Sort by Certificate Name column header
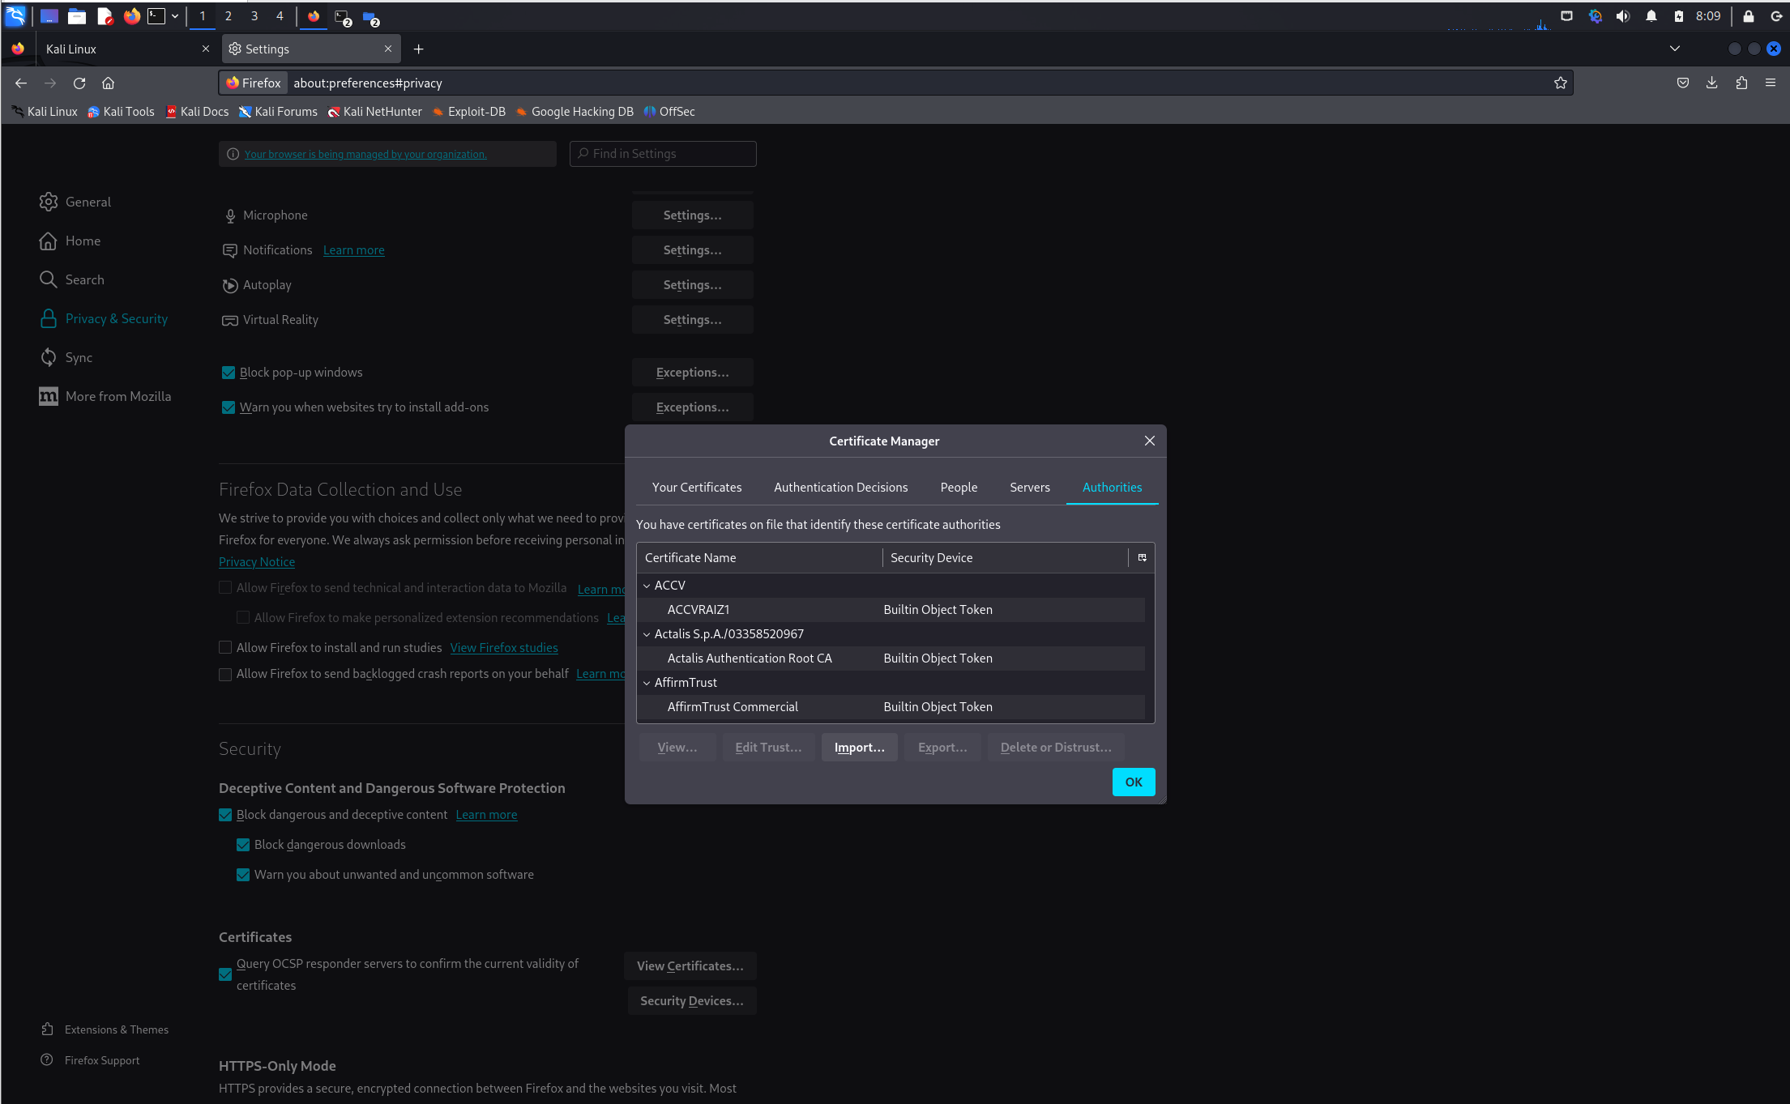 pos(759,557)
